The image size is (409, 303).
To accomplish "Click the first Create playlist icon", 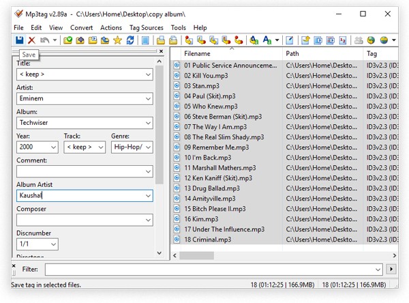I will pos(161,40).
